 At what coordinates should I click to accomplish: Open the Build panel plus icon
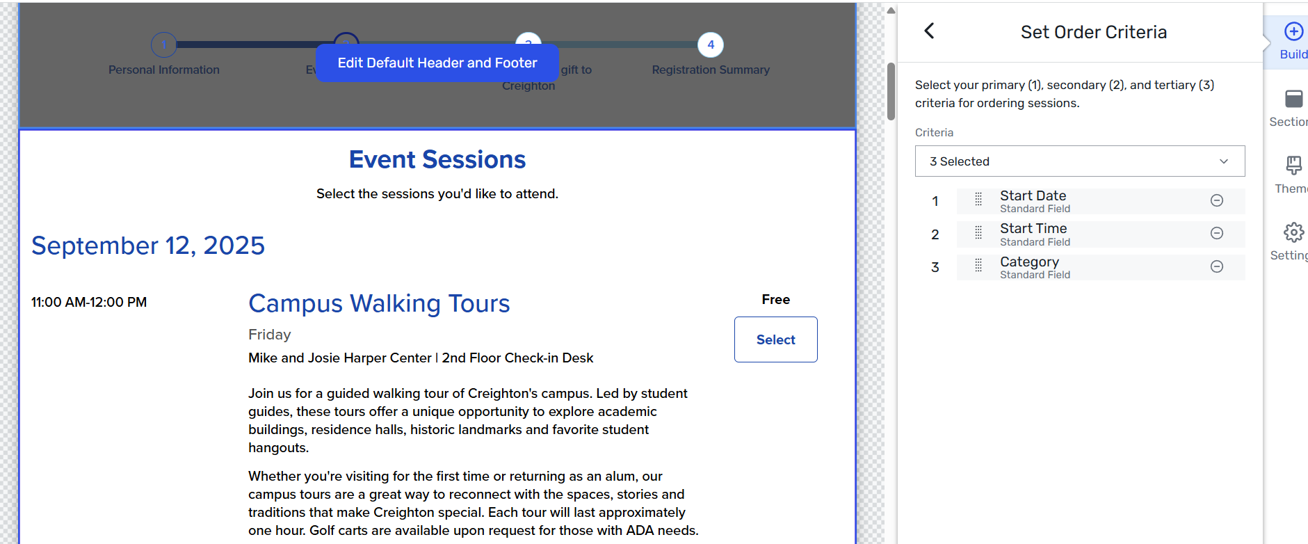point(1293,31)
